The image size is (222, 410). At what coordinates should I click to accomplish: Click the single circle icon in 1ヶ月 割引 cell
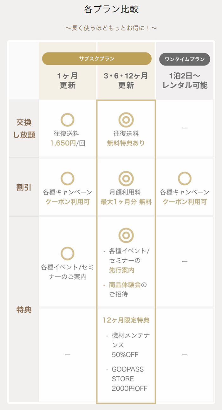tap(67, 179)
